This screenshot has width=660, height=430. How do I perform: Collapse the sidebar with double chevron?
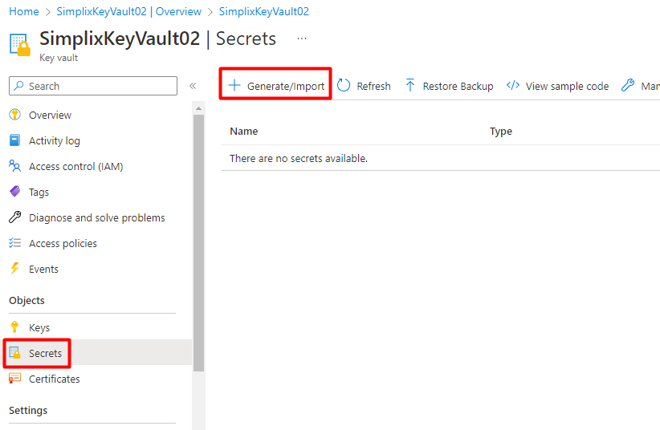point(193,86)
